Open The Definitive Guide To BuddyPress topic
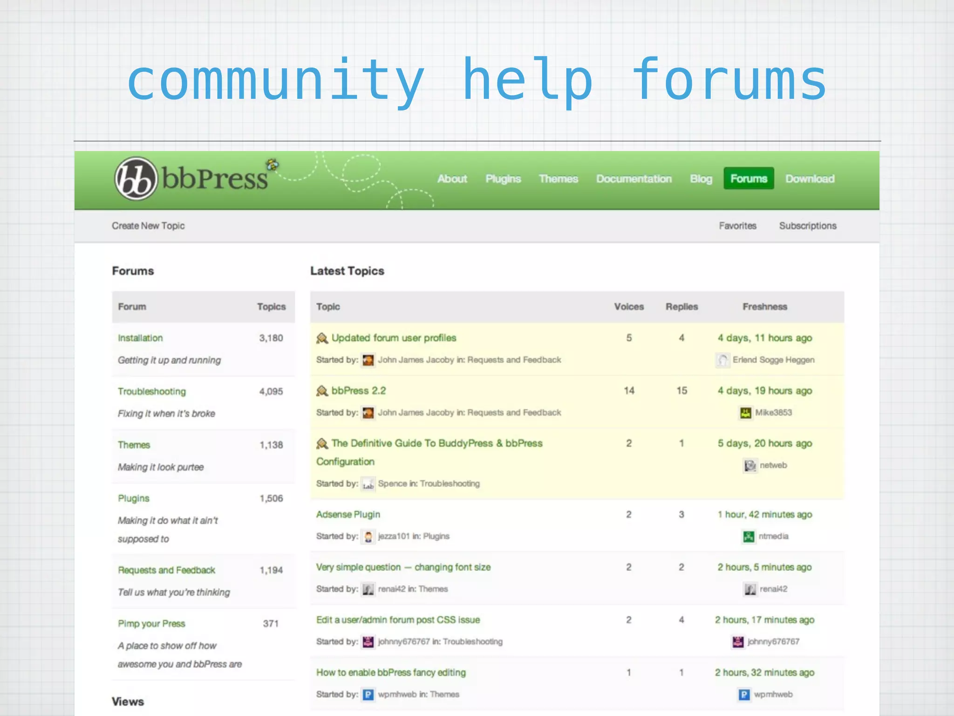The image size is (954, 716). (429, 452)
